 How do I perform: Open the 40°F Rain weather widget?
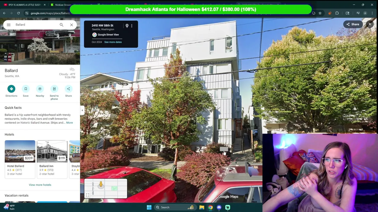(9, 207)
